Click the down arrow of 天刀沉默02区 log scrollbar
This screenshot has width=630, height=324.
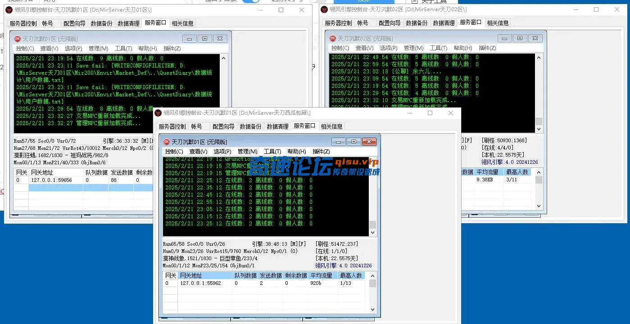[x=539, y=129]
